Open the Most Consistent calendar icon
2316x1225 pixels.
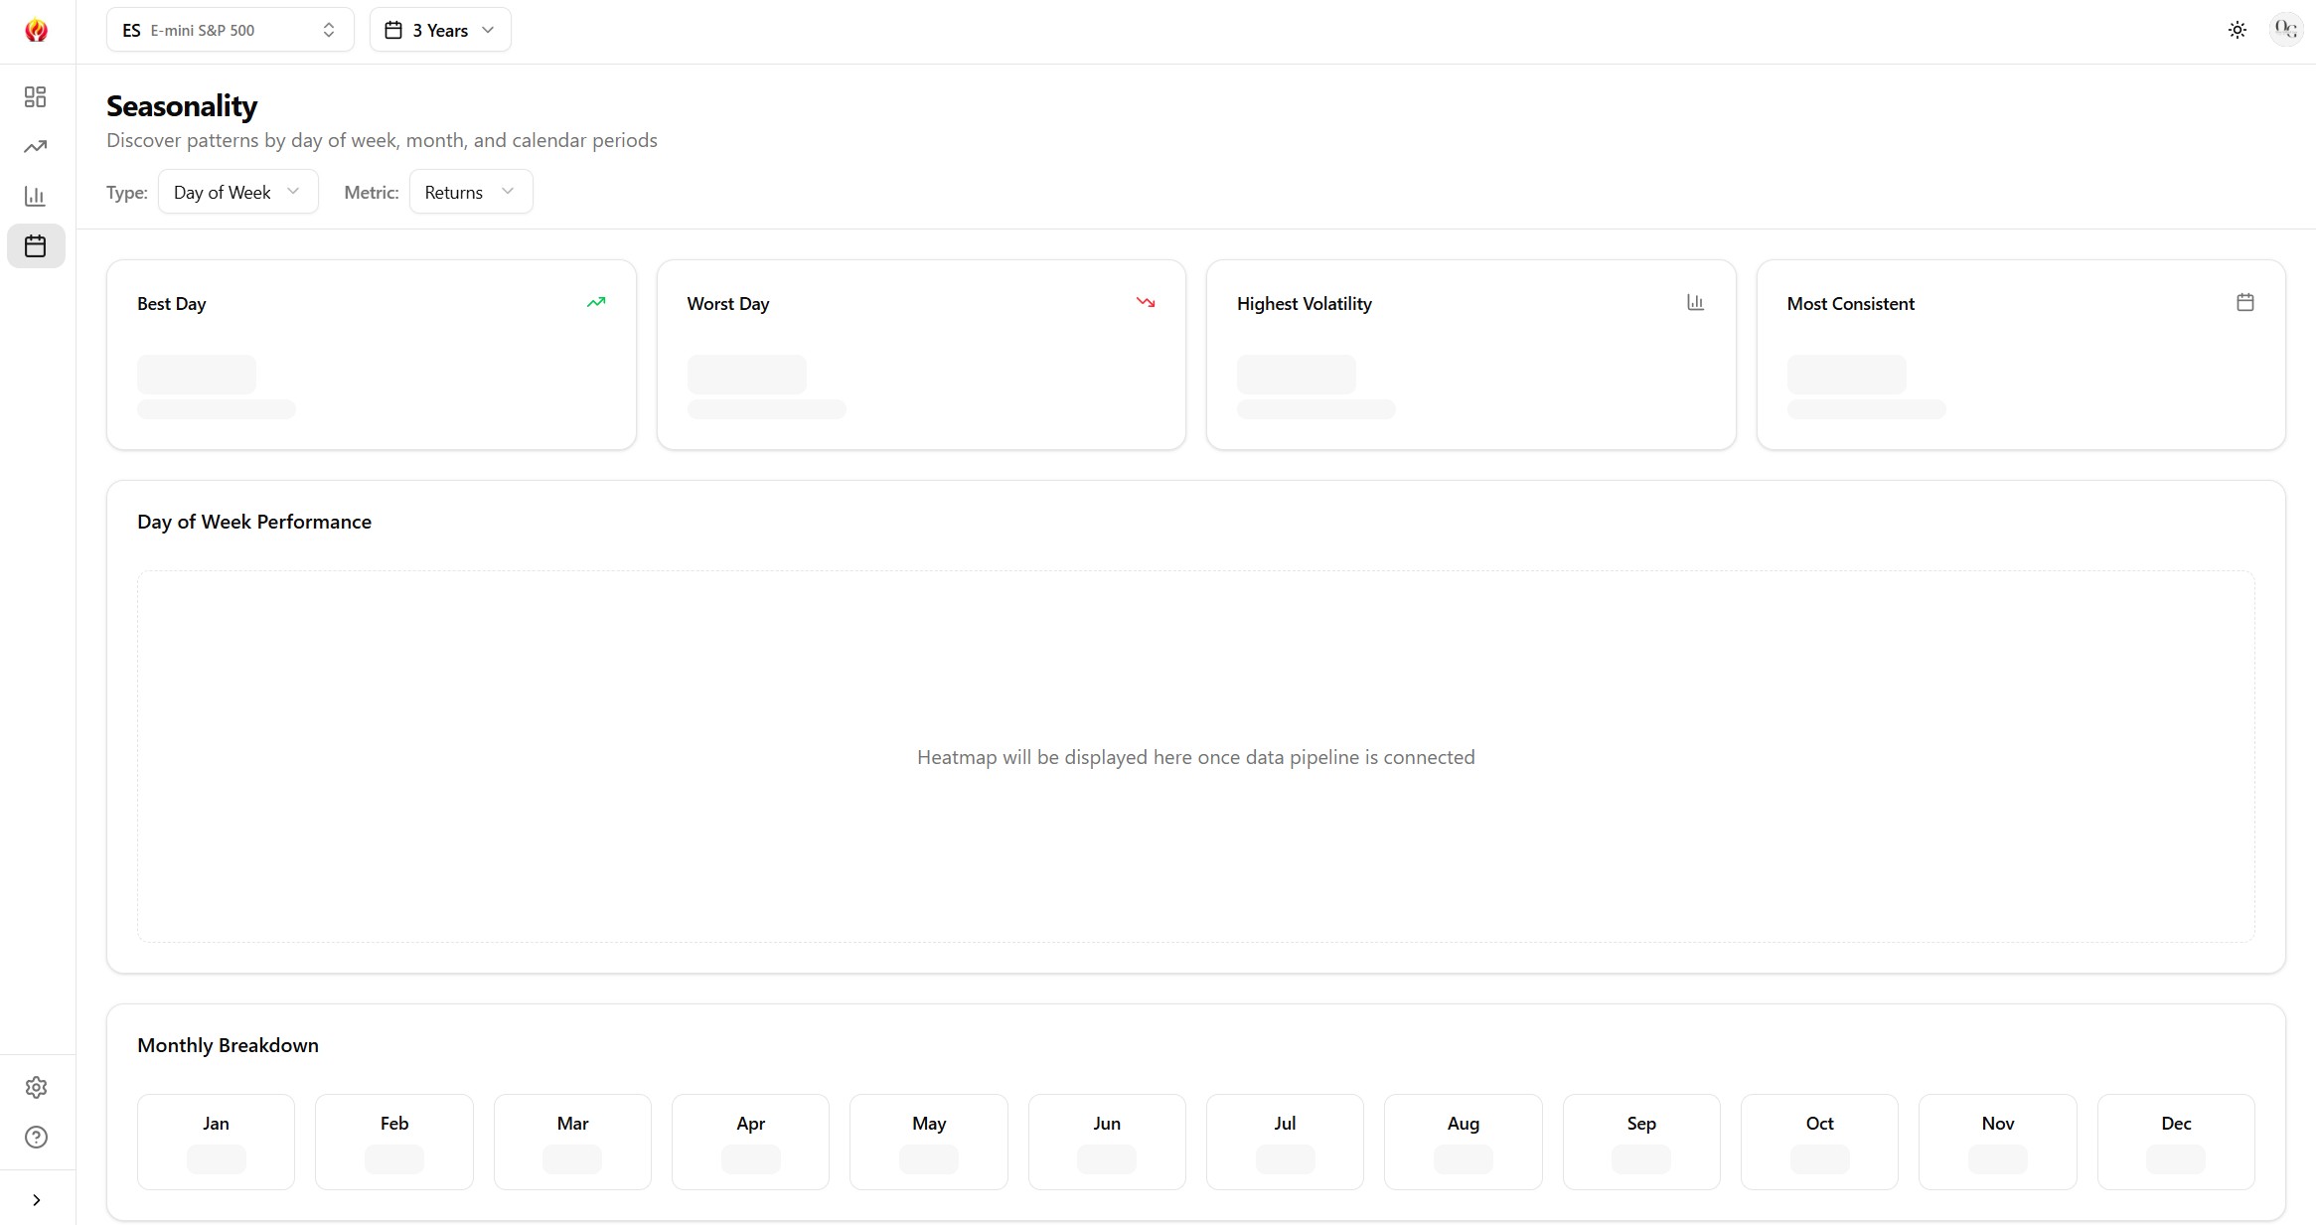[x=2245, y=302]
